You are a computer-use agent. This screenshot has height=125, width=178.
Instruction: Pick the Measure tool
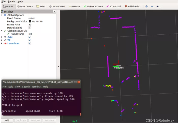(x=74, y=6)
